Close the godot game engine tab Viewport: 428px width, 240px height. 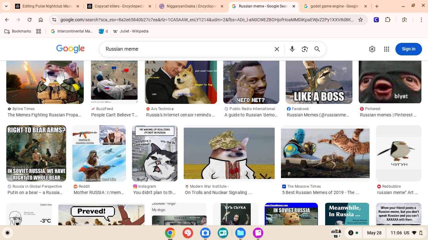pos(366,6)
